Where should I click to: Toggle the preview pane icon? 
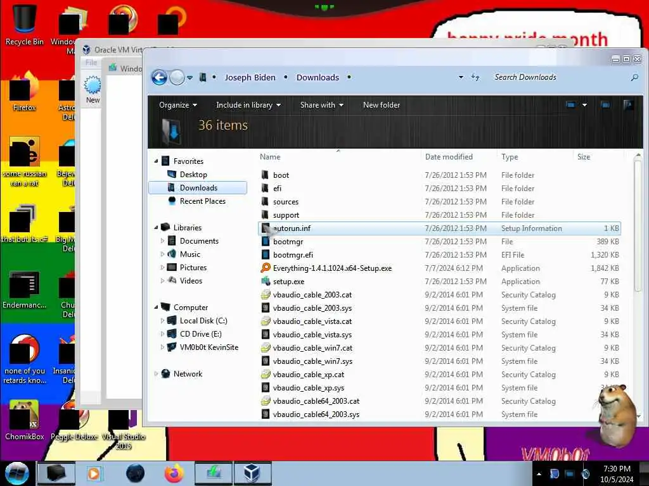605,105
